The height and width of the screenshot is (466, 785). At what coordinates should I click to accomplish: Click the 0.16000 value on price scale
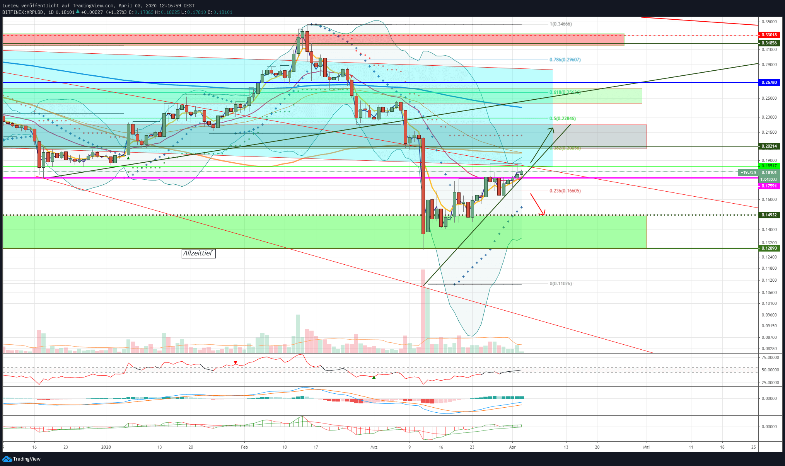[x=769, y=200]
